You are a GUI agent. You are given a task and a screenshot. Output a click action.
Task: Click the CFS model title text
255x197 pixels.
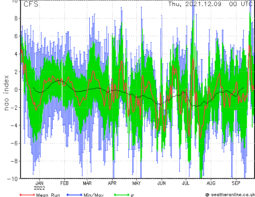click(x=31, y=4)
